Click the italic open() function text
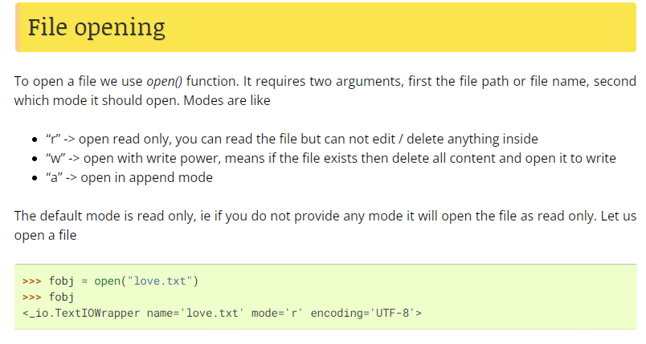 pos(165,81)
